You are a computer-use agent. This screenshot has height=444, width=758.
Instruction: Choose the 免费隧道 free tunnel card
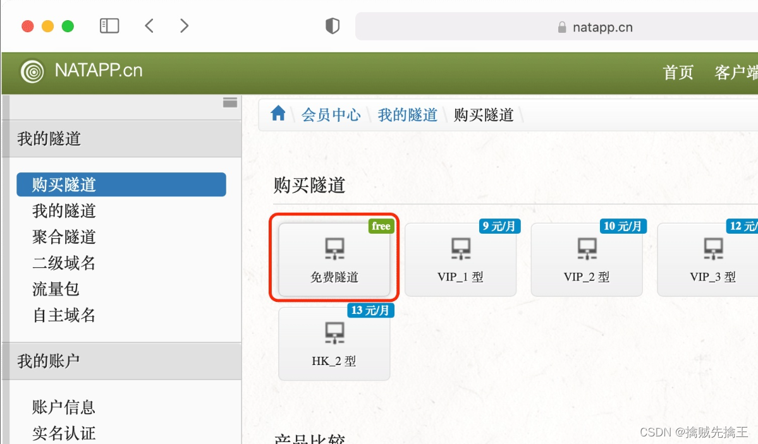[334, 260]
